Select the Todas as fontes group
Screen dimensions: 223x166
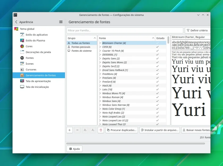pos(82,43)
